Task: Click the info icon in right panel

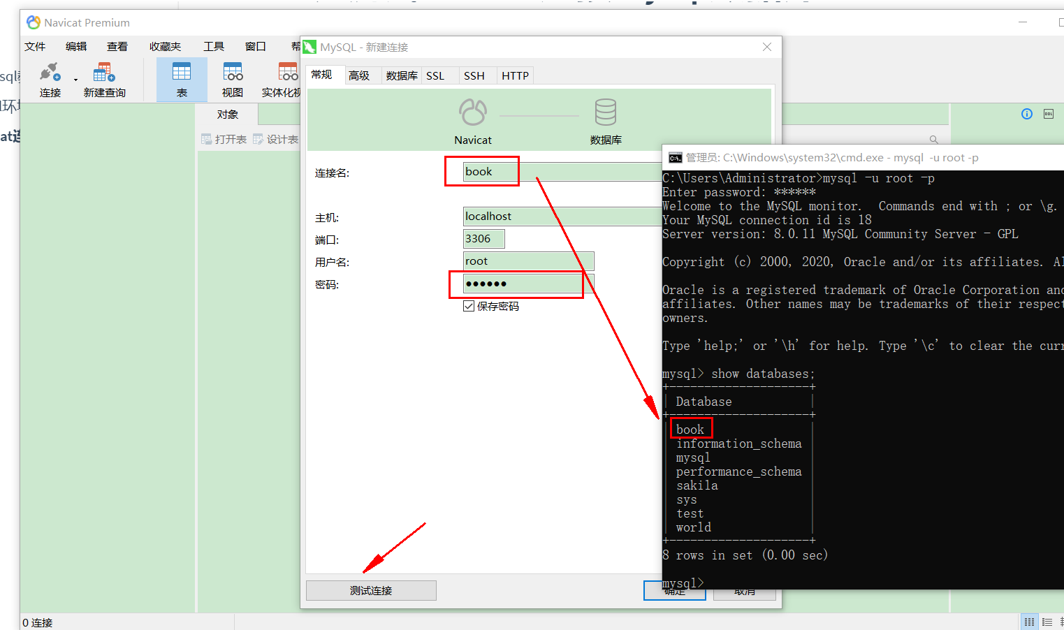Action: pos(1027,114)
